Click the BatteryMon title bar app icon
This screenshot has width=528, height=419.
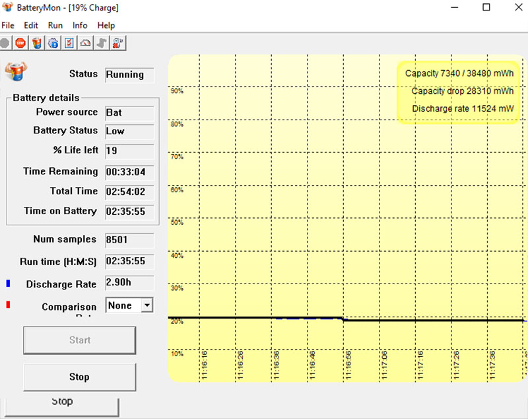[x=7, y=7]
